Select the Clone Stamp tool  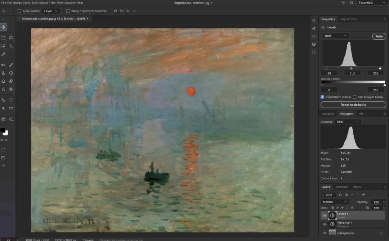point(3,73)
